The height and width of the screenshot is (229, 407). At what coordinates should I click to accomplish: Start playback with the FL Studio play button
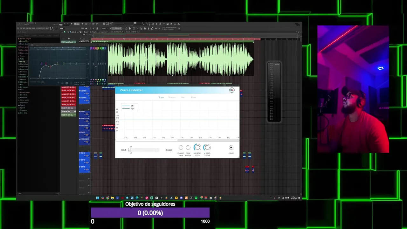(x=64, y=24)
